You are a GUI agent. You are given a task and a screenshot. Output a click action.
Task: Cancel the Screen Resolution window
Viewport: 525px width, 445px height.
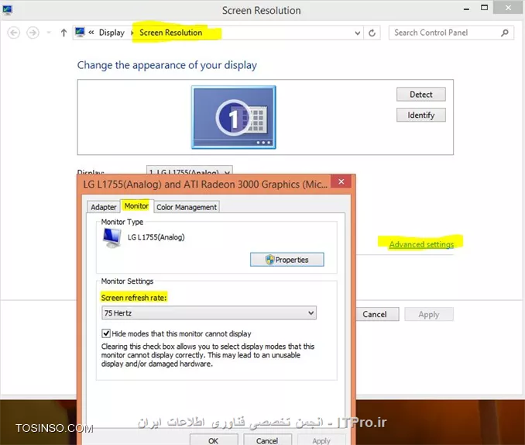(x=377, y=314)
